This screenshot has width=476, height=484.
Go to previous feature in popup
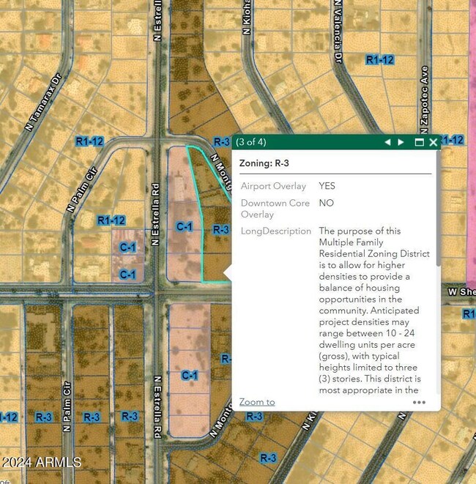(387, 142)
